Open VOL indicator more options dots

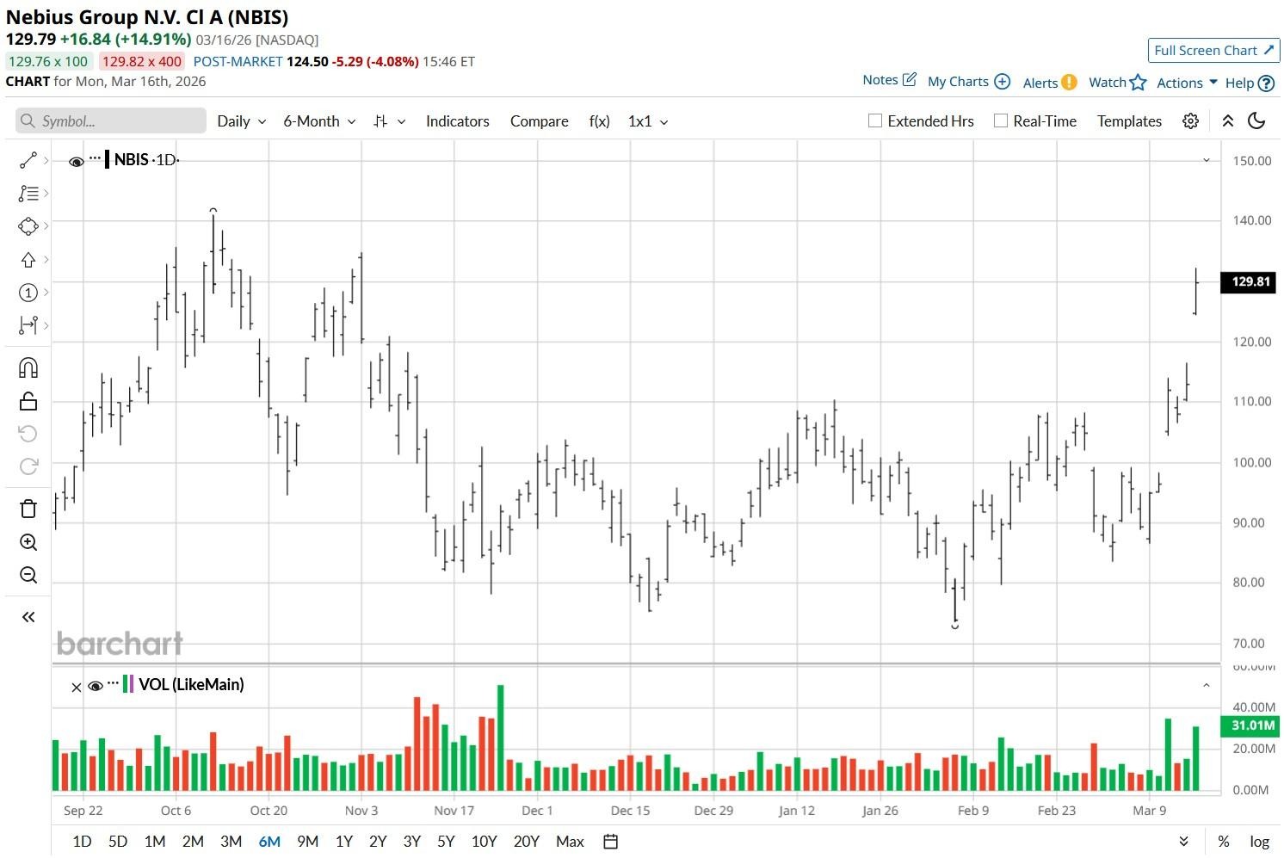tap(113, 684)
